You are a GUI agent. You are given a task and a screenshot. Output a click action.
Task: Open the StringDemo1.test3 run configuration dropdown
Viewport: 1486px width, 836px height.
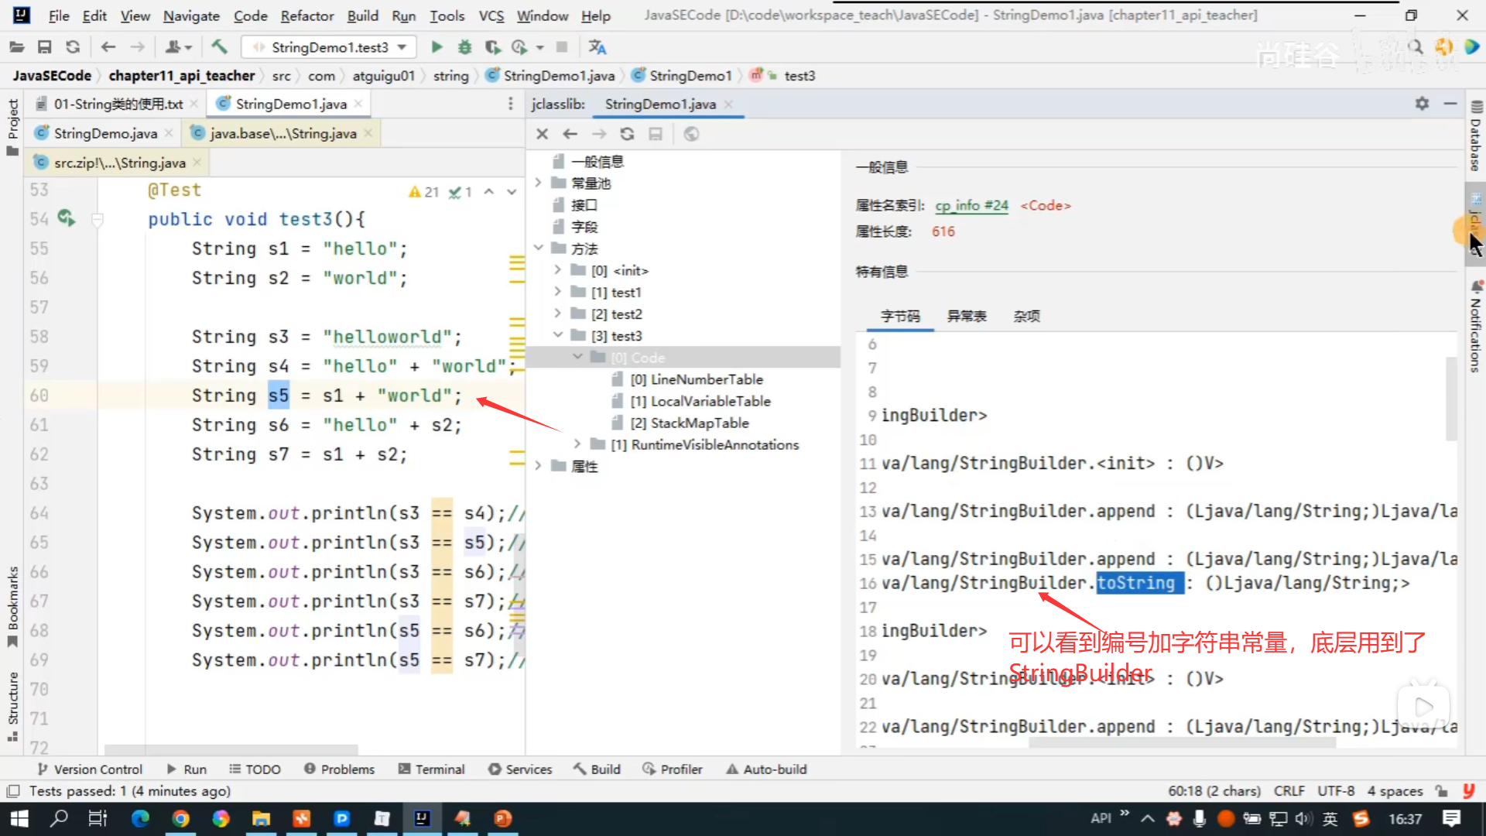[x=402, y=47]
